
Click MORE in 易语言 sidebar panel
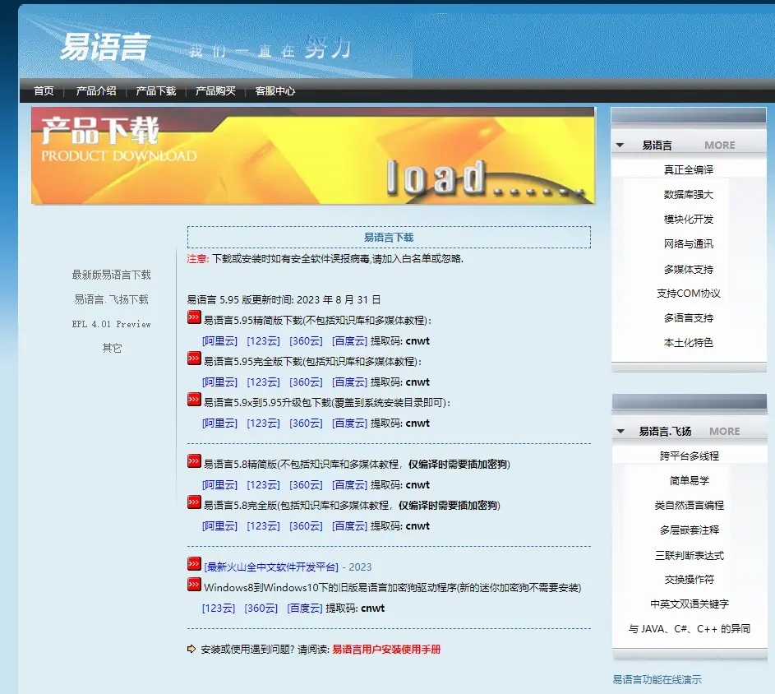720,145
